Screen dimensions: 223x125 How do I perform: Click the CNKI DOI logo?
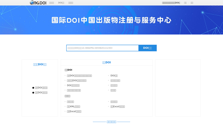click(x=38, y=3)
